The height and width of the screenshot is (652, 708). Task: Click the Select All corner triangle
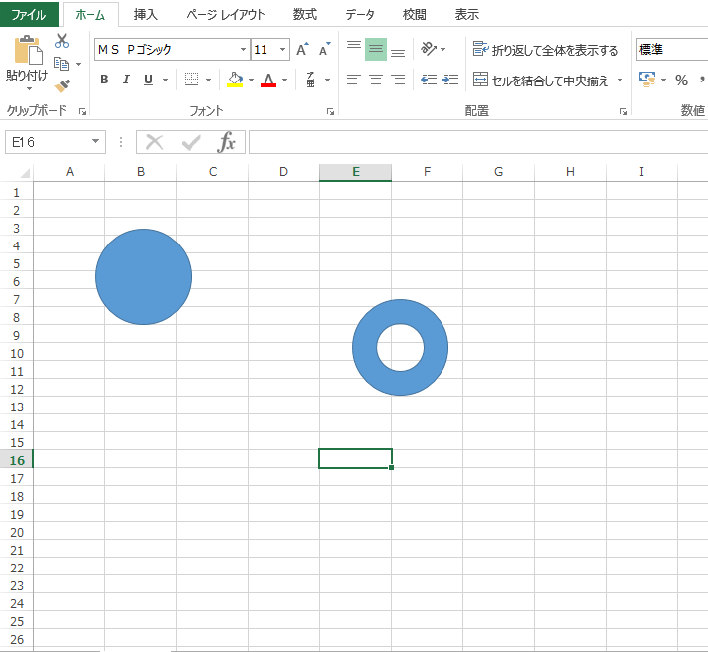(x=25, y=173)
